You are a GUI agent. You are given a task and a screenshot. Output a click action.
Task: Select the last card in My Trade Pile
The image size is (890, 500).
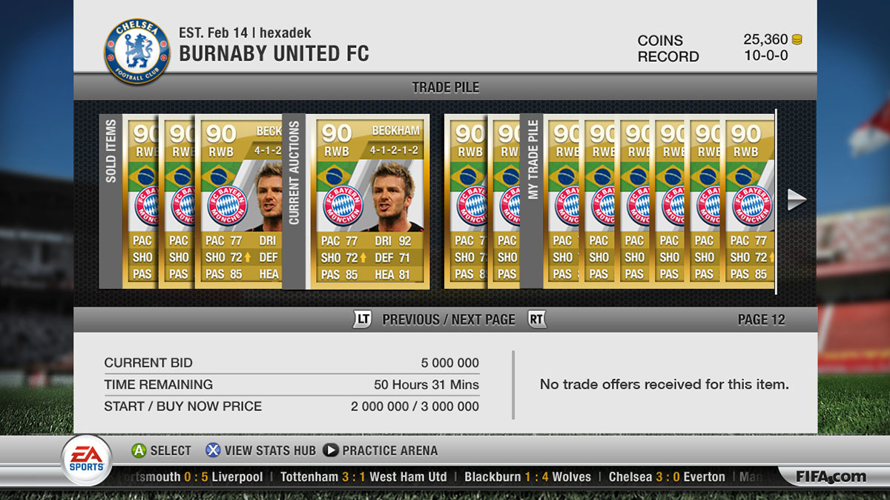click(x=749, y=201)
